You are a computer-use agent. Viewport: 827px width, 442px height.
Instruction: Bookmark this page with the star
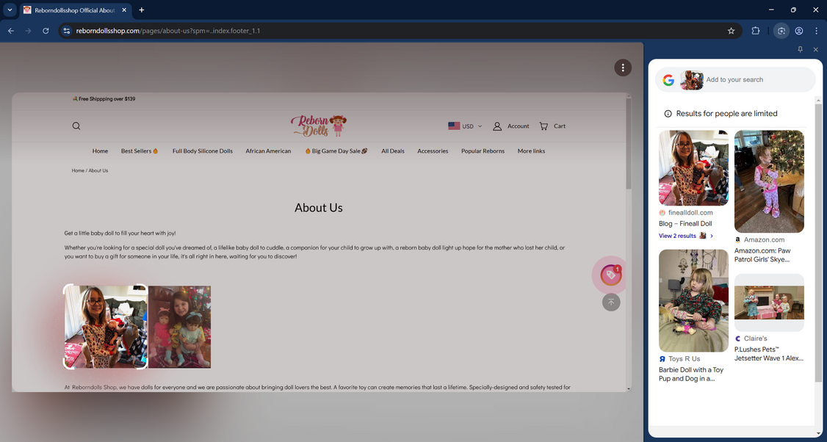[x=731, y=31]
